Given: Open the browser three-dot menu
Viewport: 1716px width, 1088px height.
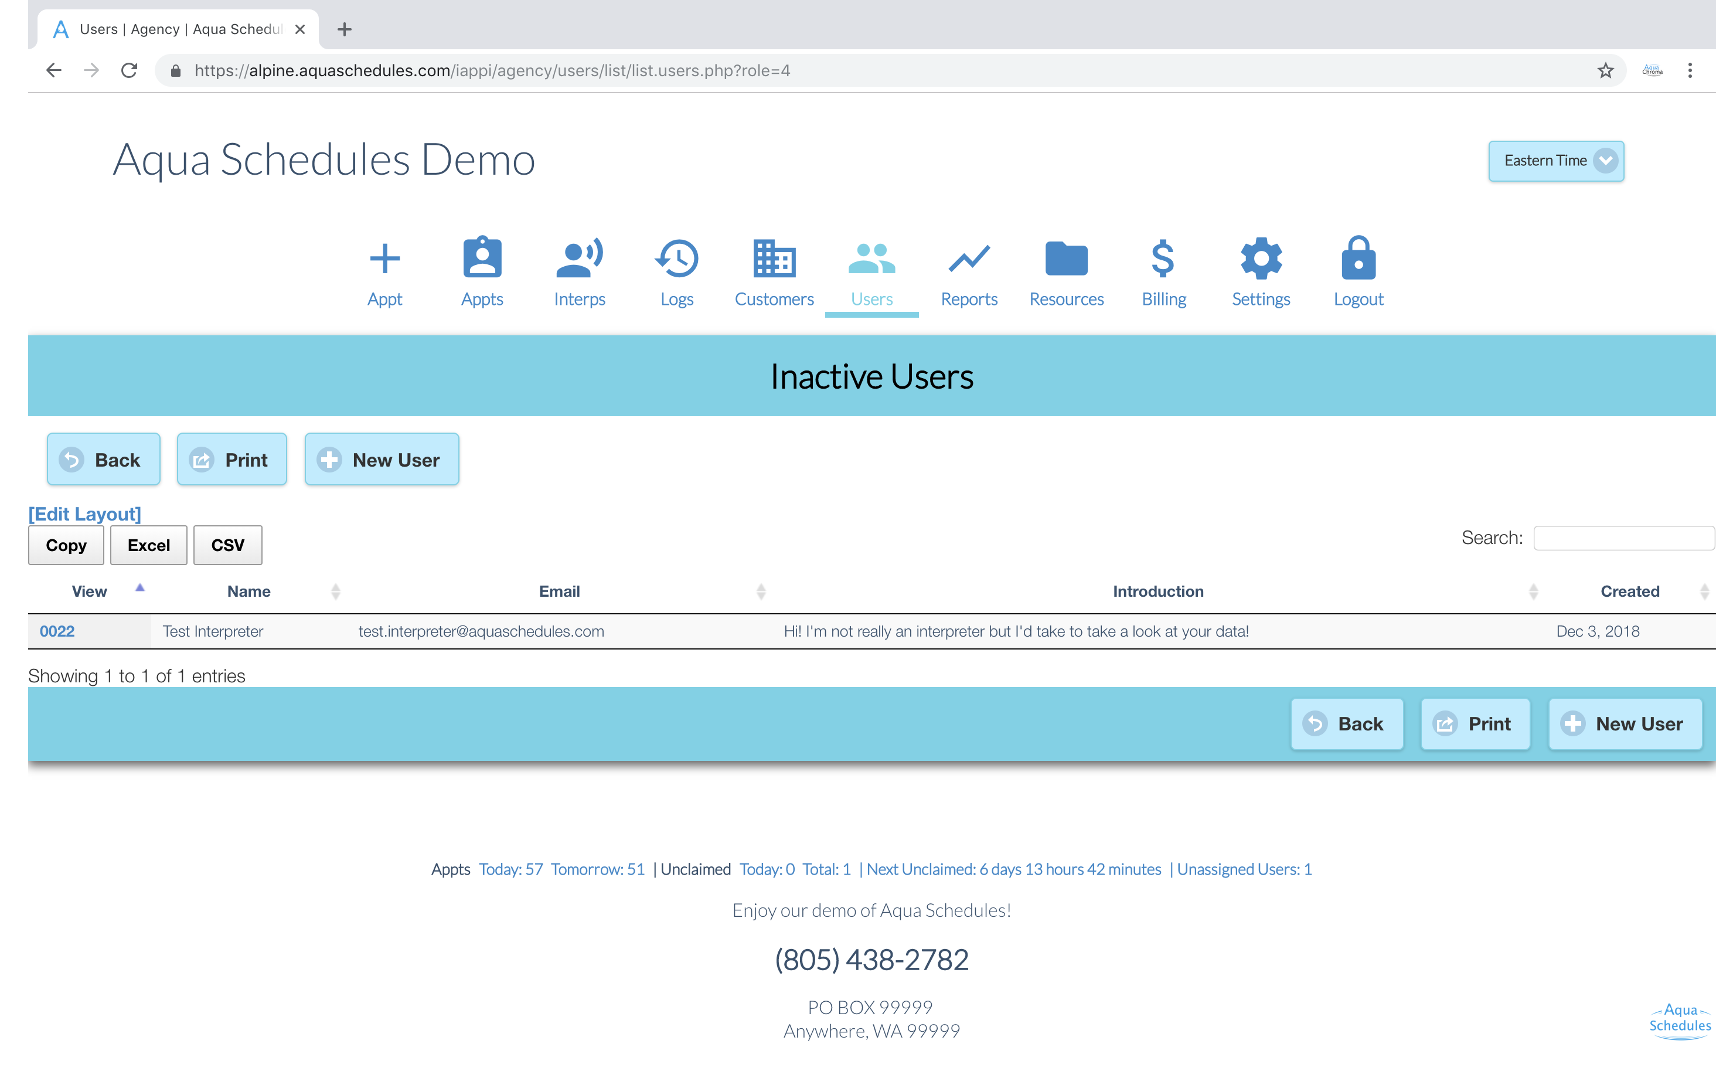Looking at the screenshot, I should tap(1690, 70).
